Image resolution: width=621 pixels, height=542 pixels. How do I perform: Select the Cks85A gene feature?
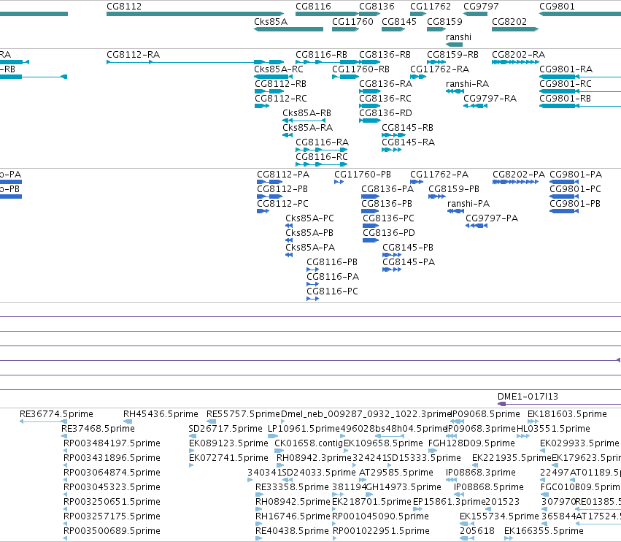click(288, 29)
